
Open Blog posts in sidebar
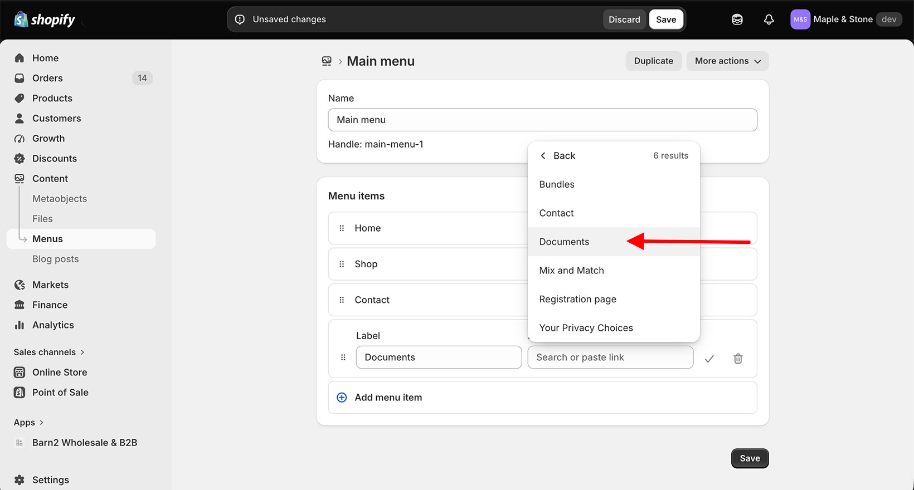pos(55,259)
